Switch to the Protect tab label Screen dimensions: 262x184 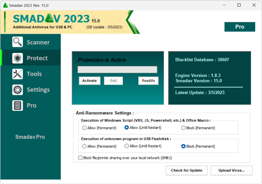pyautogui.click(x=37, y=58)
